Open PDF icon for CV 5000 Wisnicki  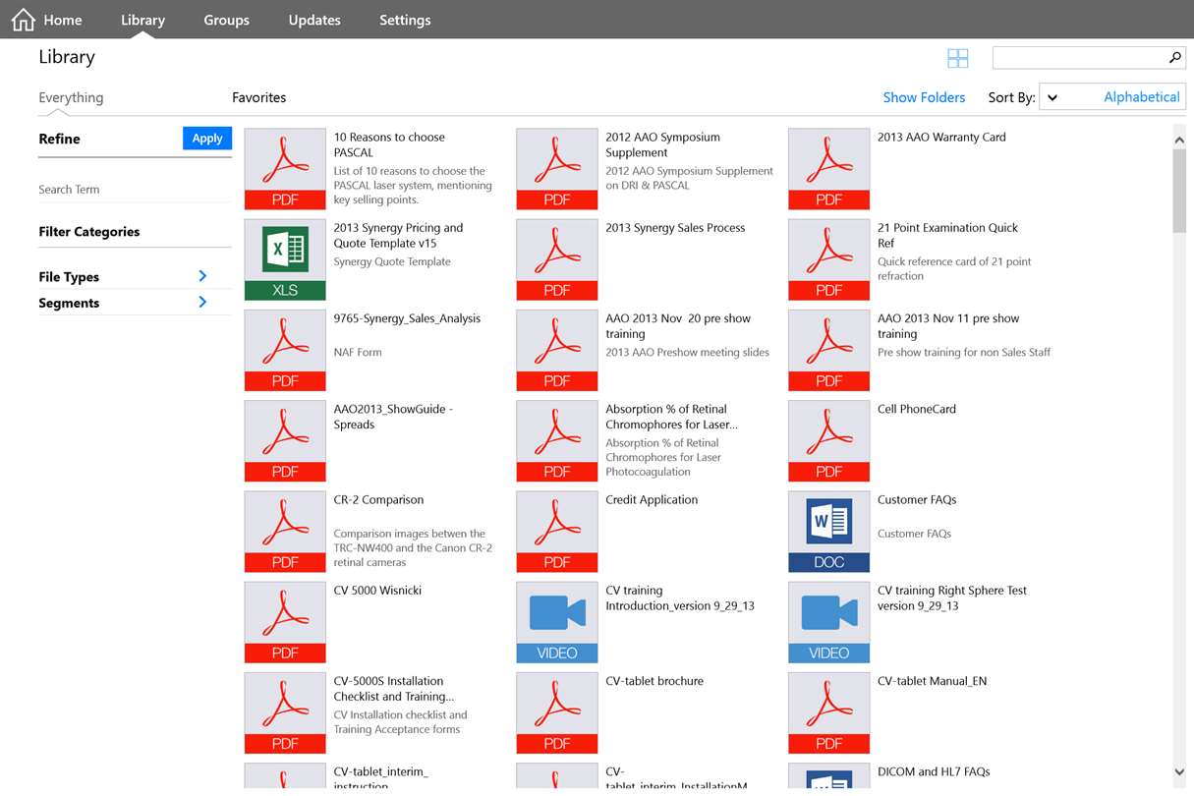[x=285, y=623]
